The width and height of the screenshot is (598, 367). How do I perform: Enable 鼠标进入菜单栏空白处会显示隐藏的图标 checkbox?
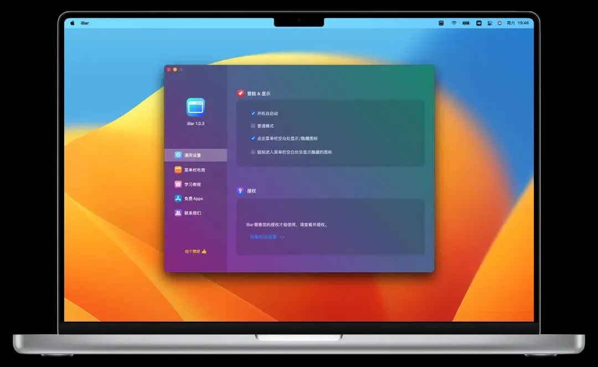pyautogui.click(x=253, y=152)
